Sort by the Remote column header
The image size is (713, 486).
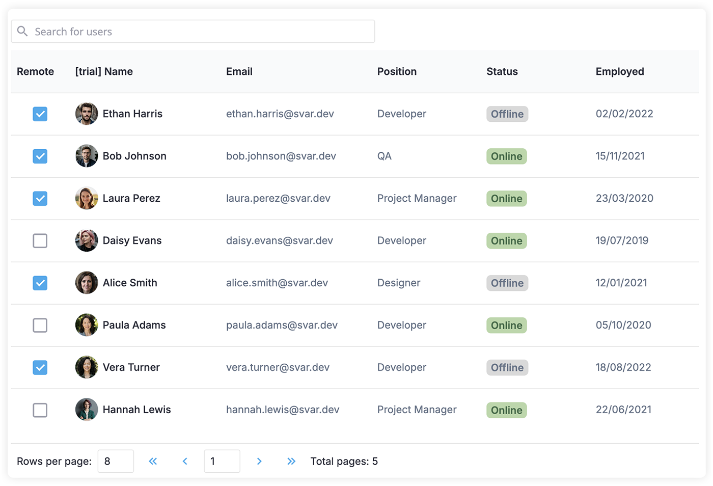(36, 71)
